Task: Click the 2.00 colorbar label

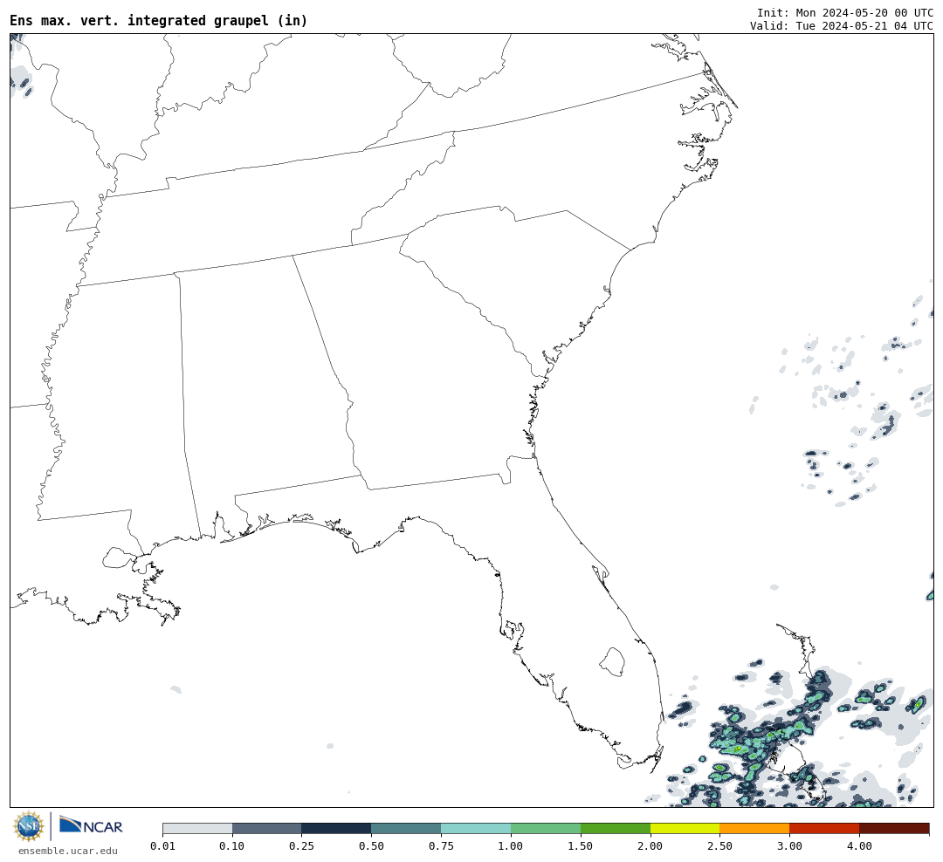Action: (650, 846)
